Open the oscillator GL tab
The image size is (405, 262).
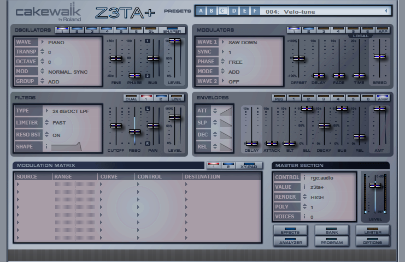point(151,30)
